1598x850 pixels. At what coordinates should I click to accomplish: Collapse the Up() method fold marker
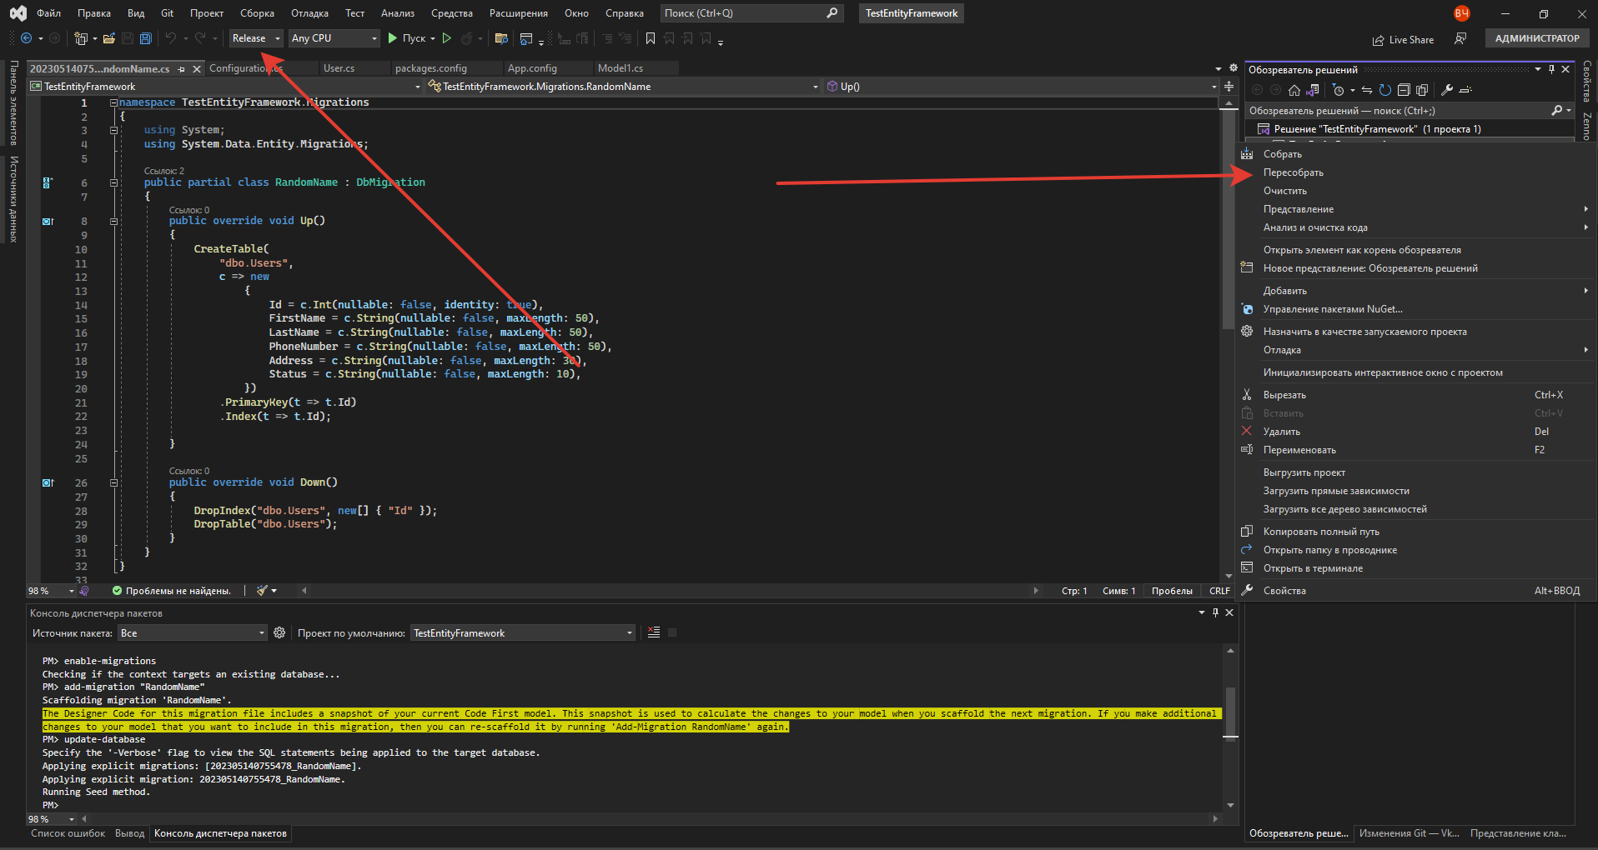pyautogui.click(x=113, y=222)
